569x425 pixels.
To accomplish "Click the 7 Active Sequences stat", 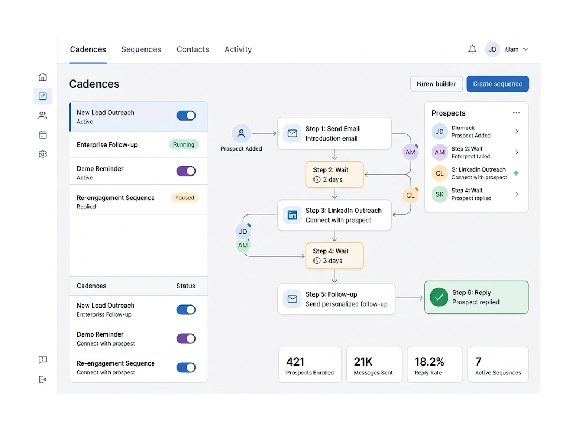I will [x=498, y=364].
